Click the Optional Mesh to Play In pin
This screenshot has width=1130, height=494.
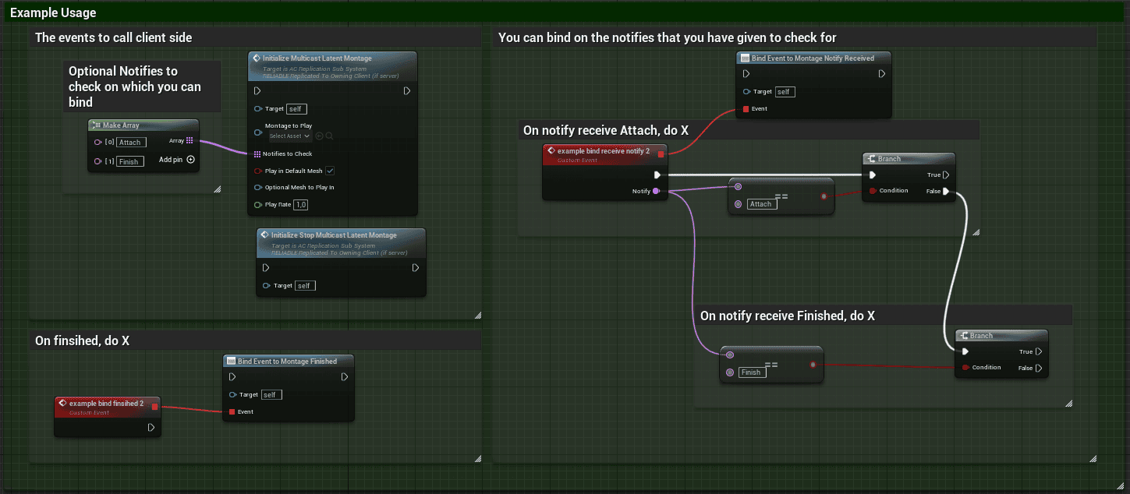258,187
